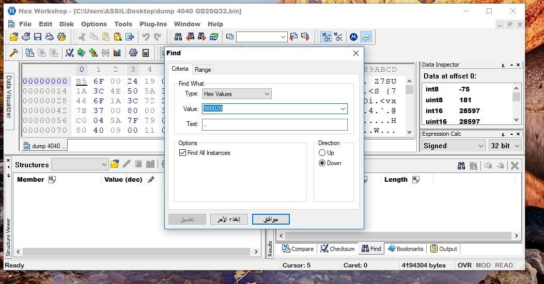This screenshot has height=284, width=544.
Task: Click Find Next binoculars with red right arrow
Action: (x=202, y=37)
